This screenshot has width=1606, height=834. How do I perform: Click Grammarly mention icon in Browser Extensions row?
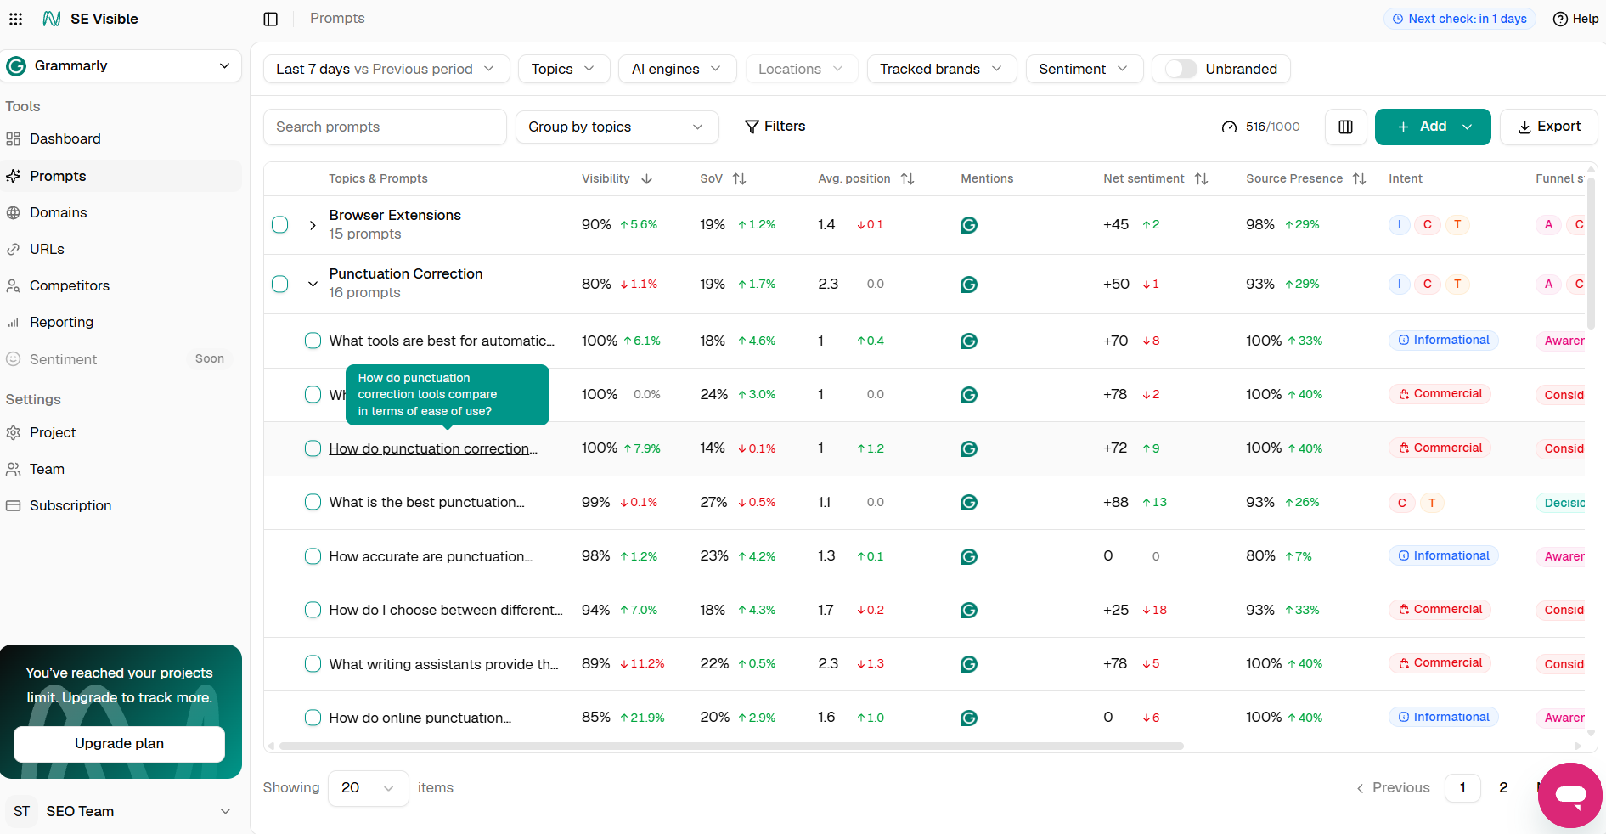pyautogui.click(x=969, y=225)
